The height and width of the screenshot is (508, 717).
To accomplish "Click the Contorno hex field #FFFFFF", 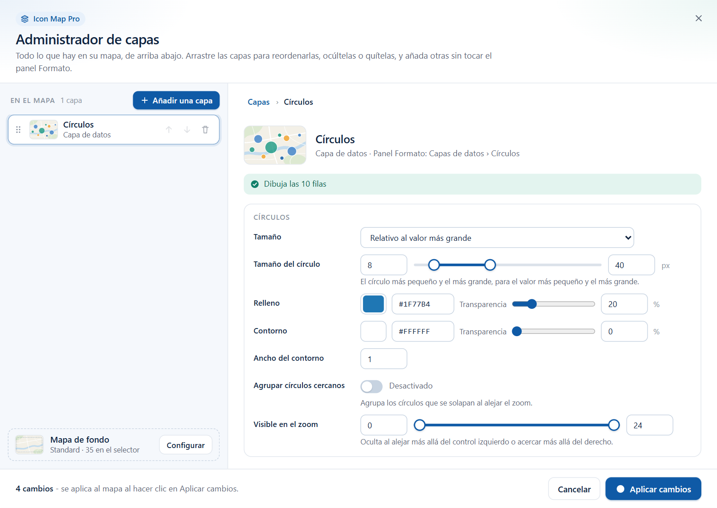I will [423, 331].
